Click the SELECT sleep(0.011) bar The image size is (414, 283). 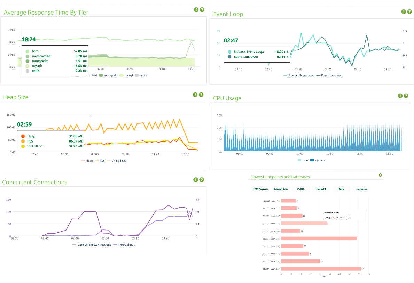tap(289, 208)
